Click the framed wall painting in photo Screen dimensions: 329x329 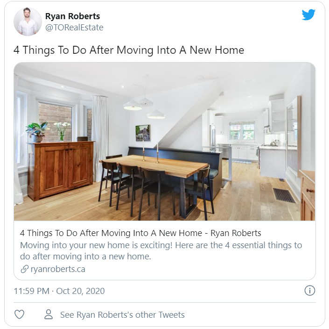143,133
